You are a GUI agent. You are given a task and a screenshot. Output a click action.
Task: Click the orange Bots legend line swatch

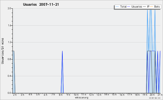[x=152, y=7]
